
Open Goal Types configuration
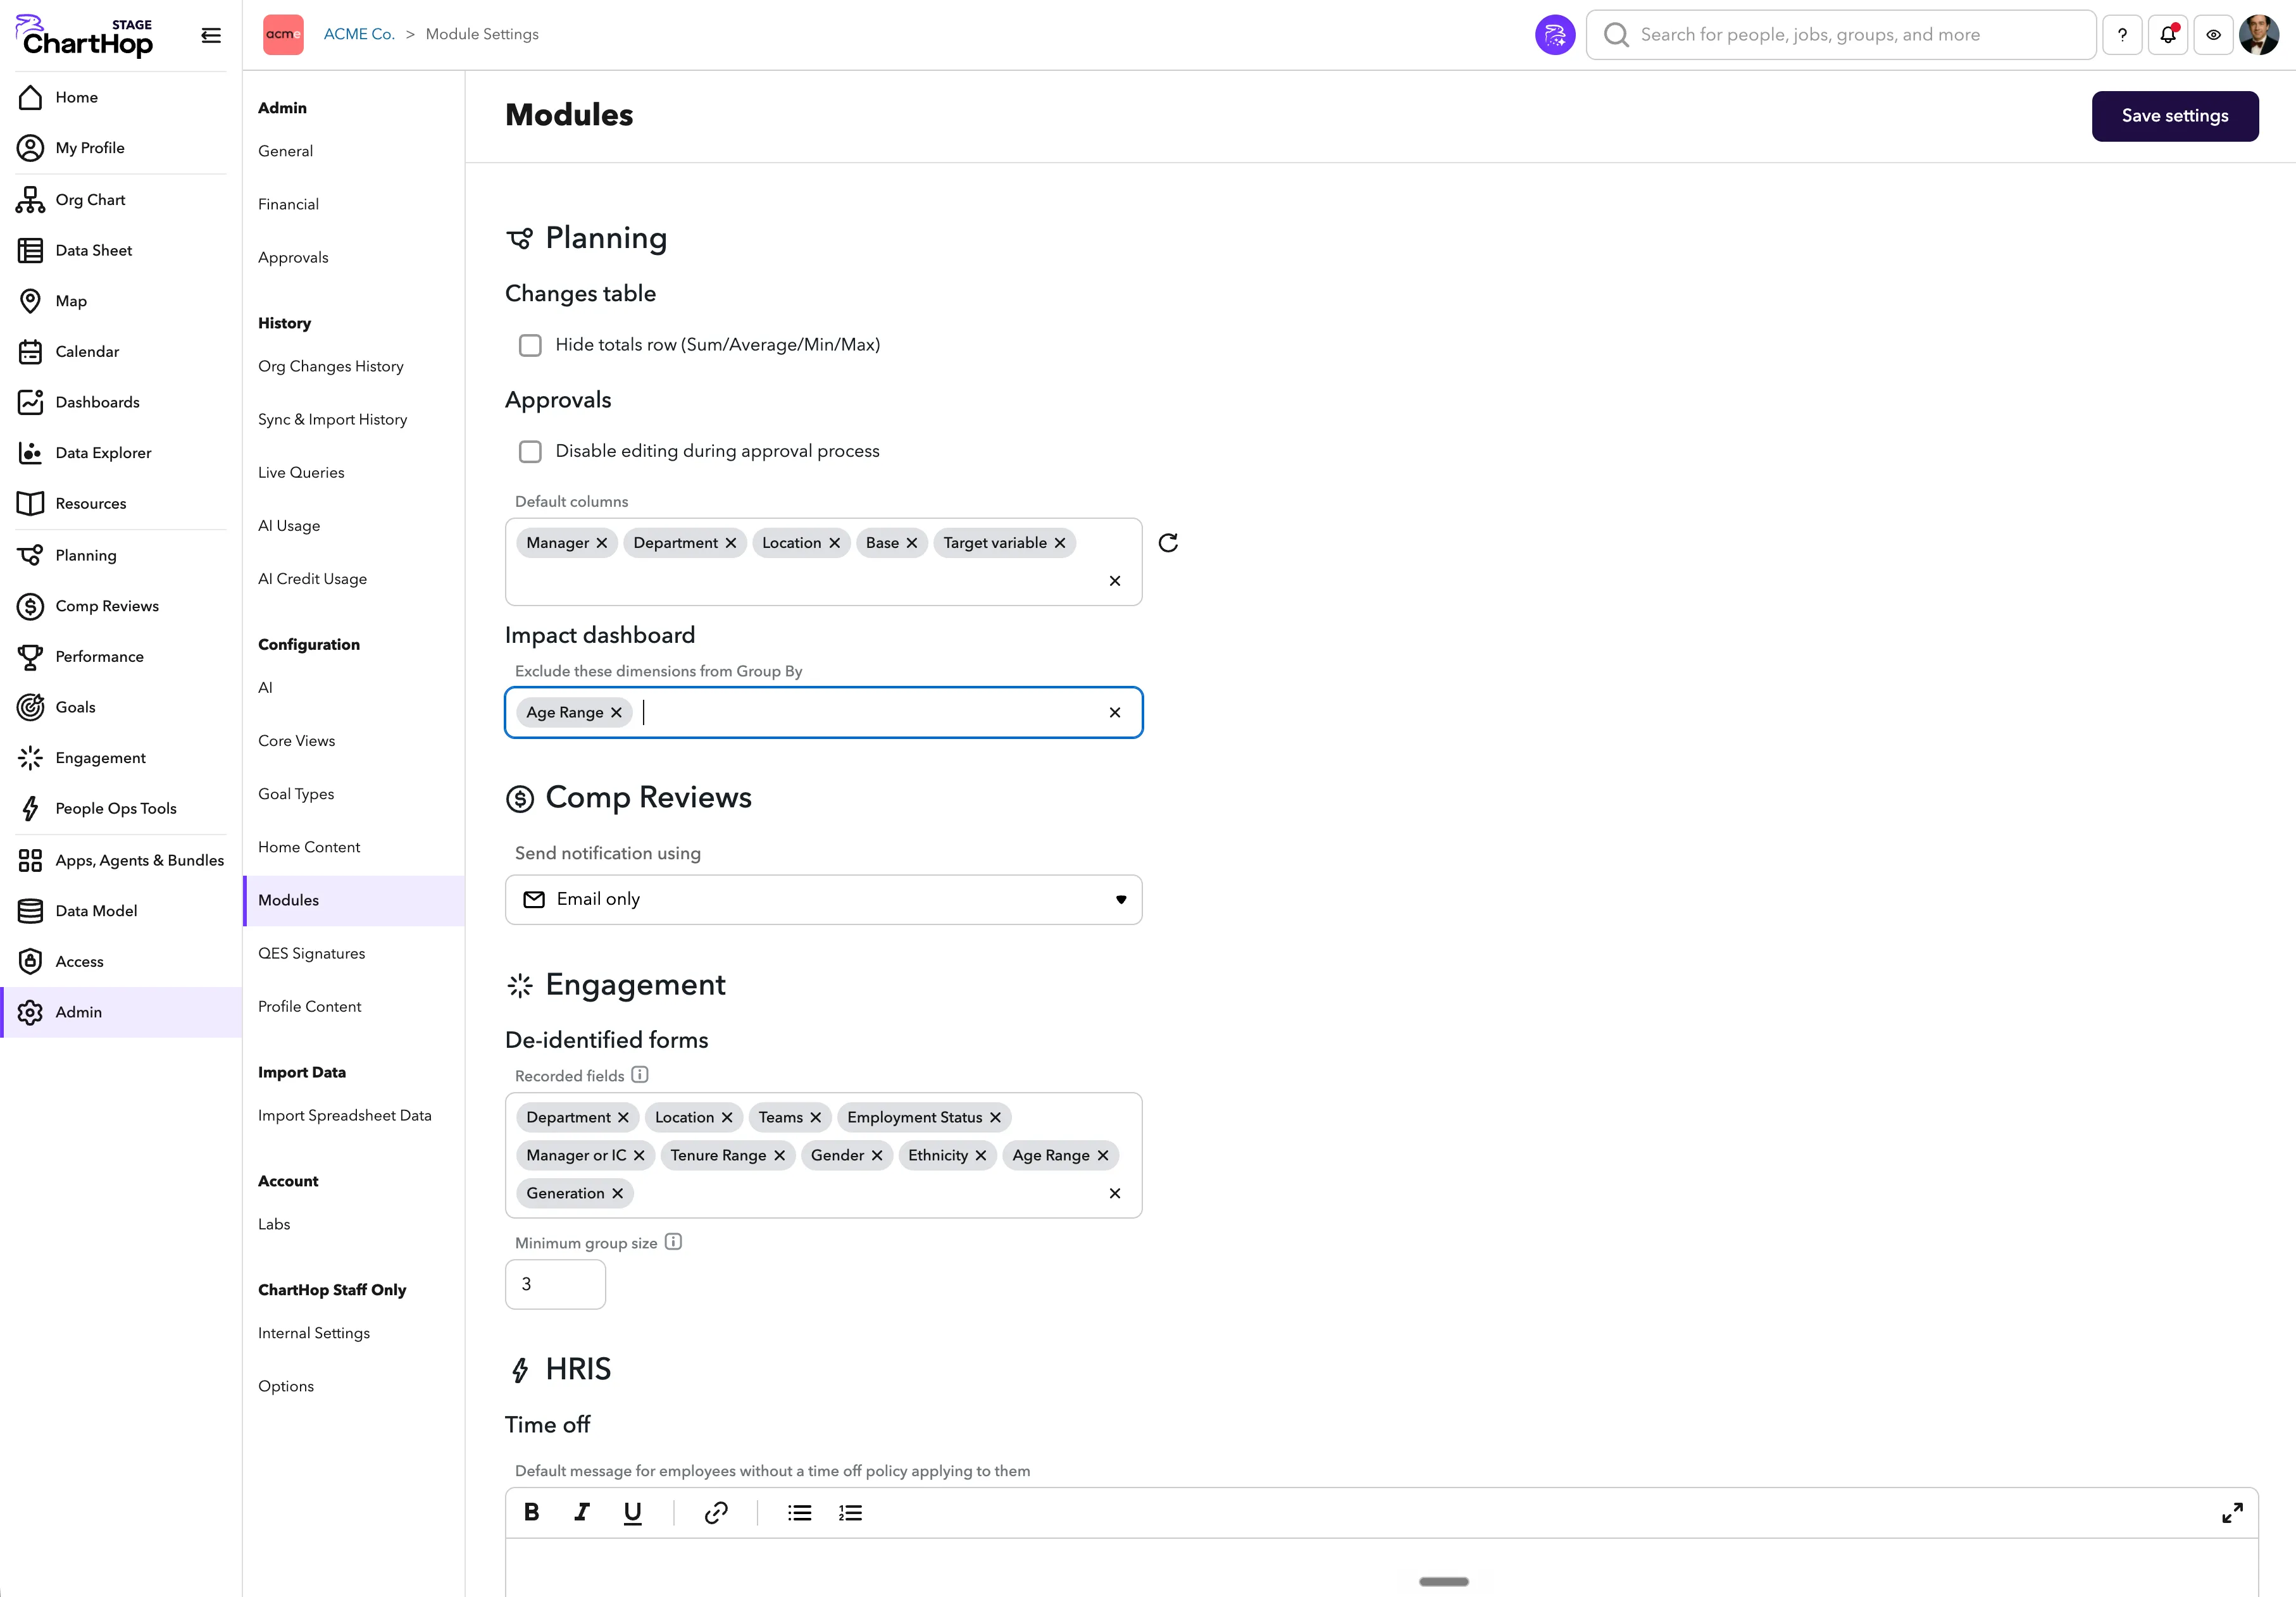[x=296, y=794]
